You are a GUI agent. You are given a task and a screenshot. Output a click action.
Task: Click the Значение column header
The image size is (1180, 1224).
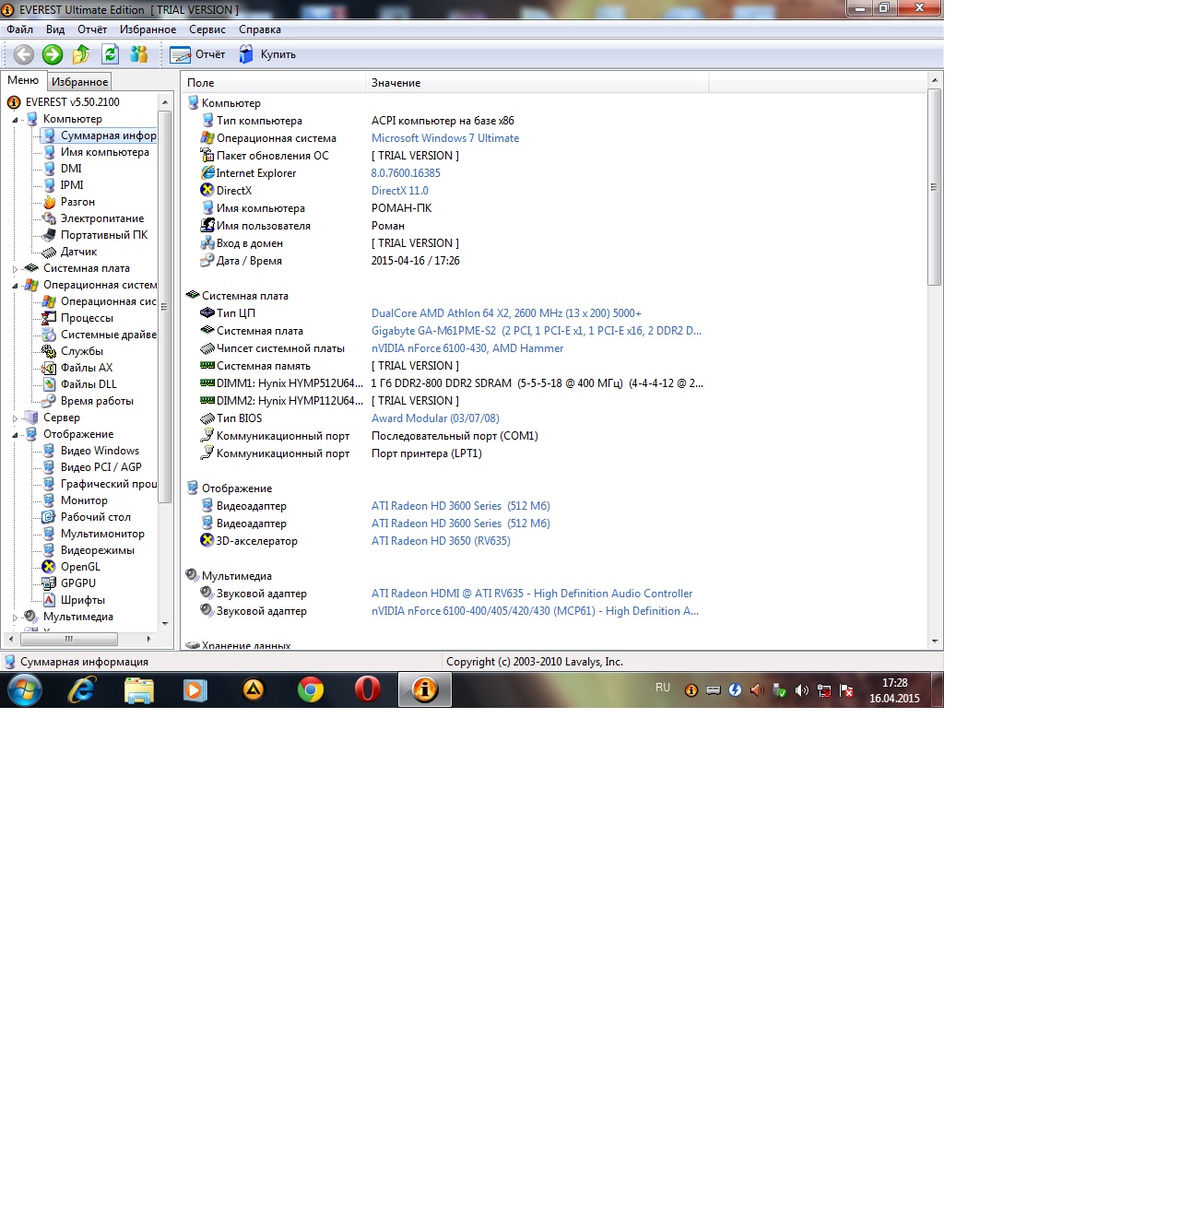click(x=396, y=83)
